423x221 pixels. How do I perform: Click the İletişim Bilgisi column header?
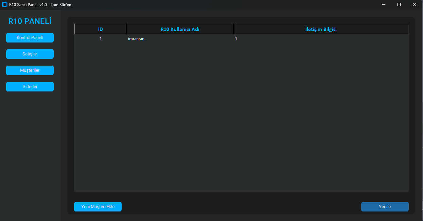pyautogui.click(x=321, y=29)
